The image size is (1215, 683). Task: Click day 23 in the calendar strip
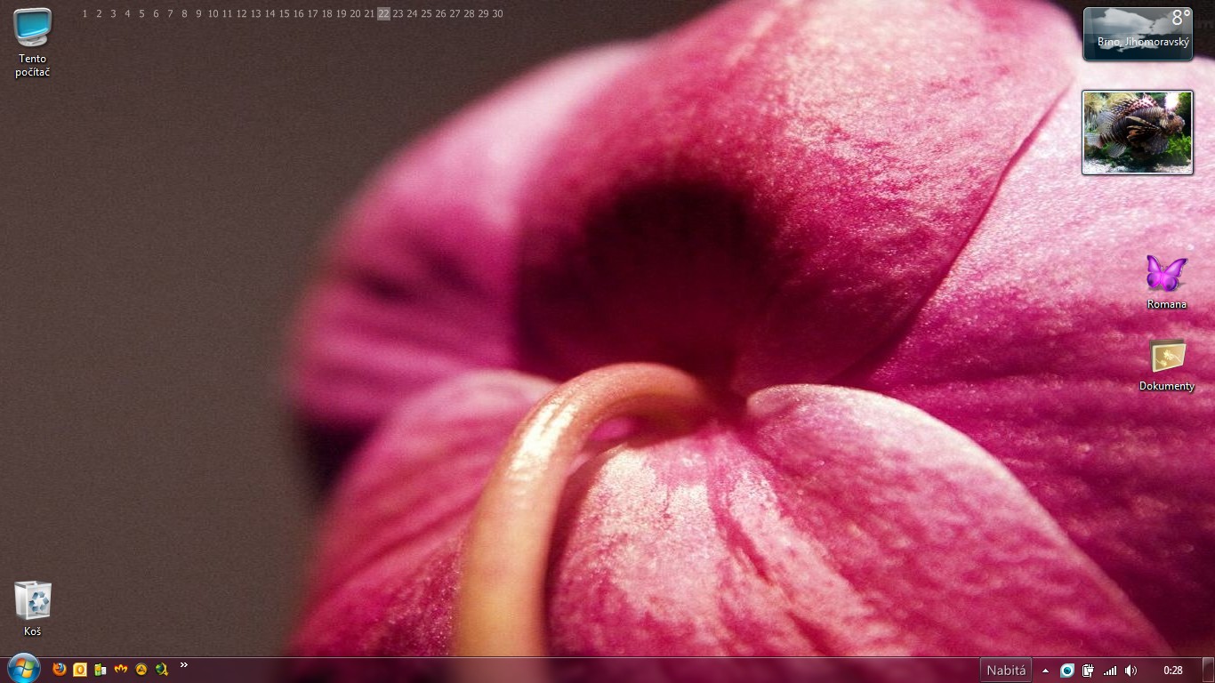398,13
